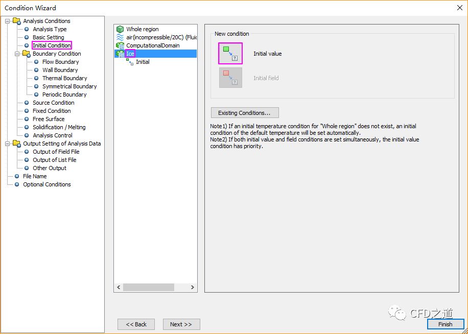This screenshot has width=468, height=334.
Task: Click the air fluid wave icon
Action: (120, 37)
